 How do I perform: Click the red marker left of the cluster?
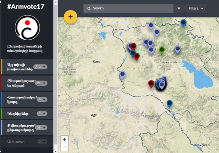[151, 83]
